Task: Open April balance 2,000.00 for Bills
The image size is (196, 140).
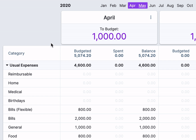Action: tap(147, 119)
